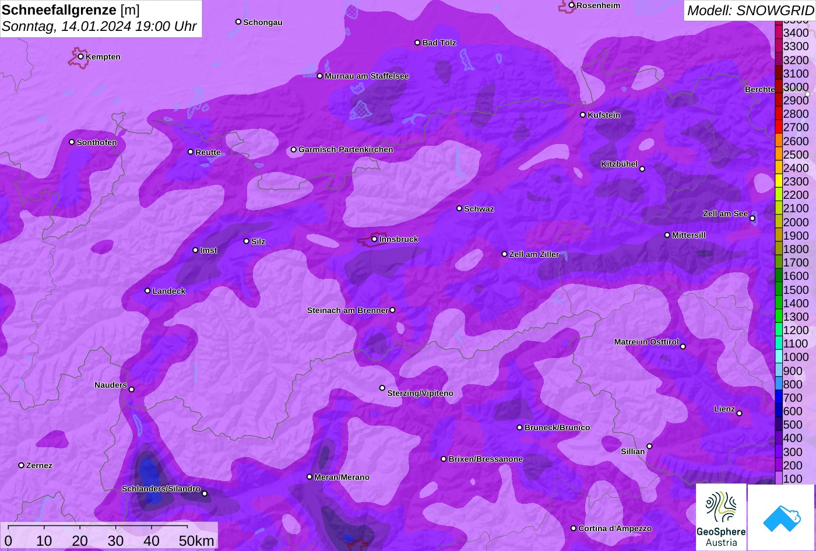Click the '500' legend value
Image resolution: width=816 pixels, height=551 pixels.
click(x=793, y=424)
